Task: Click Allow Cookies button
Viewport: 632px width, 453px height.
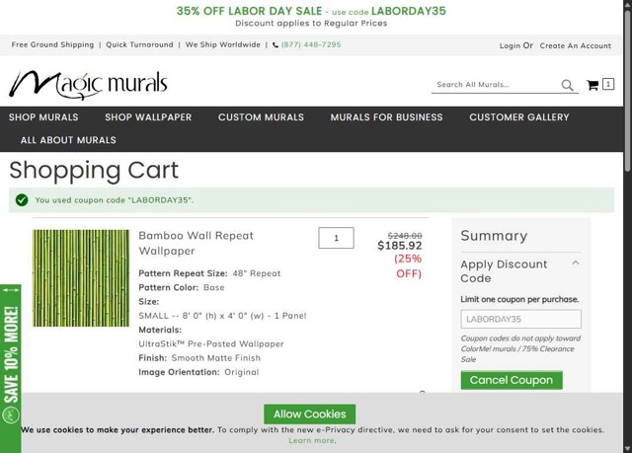Action: [309, 414]
